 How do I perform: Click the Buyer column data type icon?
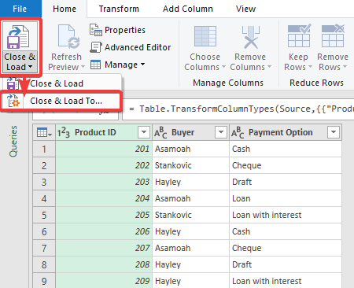[160, 132]
